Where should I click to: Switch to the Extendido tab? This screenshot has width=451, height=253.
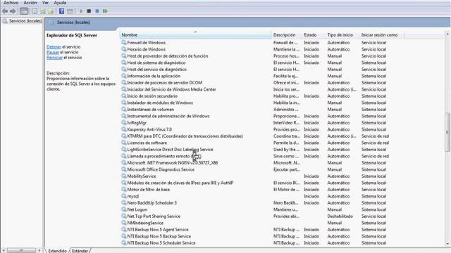coord(57,251)
